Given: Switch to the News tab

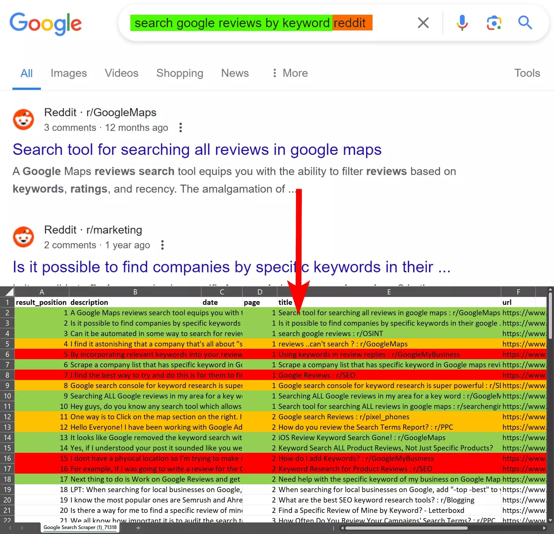Looking at the screenshot, I should point(235,73).
